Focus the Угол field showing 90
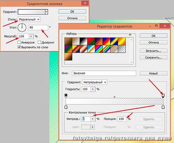Screen dimensions: 174x143 pyautogui.click(x=38, y=27)
